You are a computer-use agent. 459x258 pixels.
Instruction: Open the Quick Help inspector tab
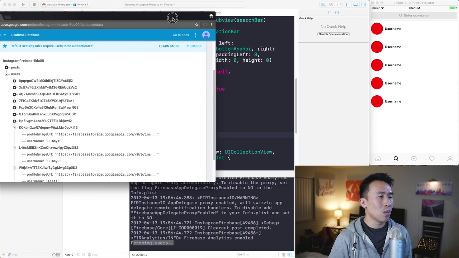click(x=337, y=13)
